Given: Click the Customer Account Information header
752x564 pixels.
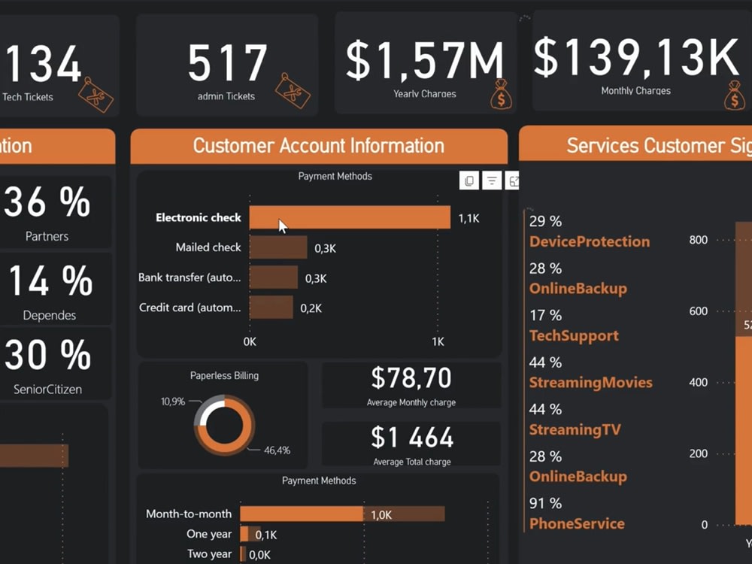Looking at the screenshot, I should [x=319, y=146].
